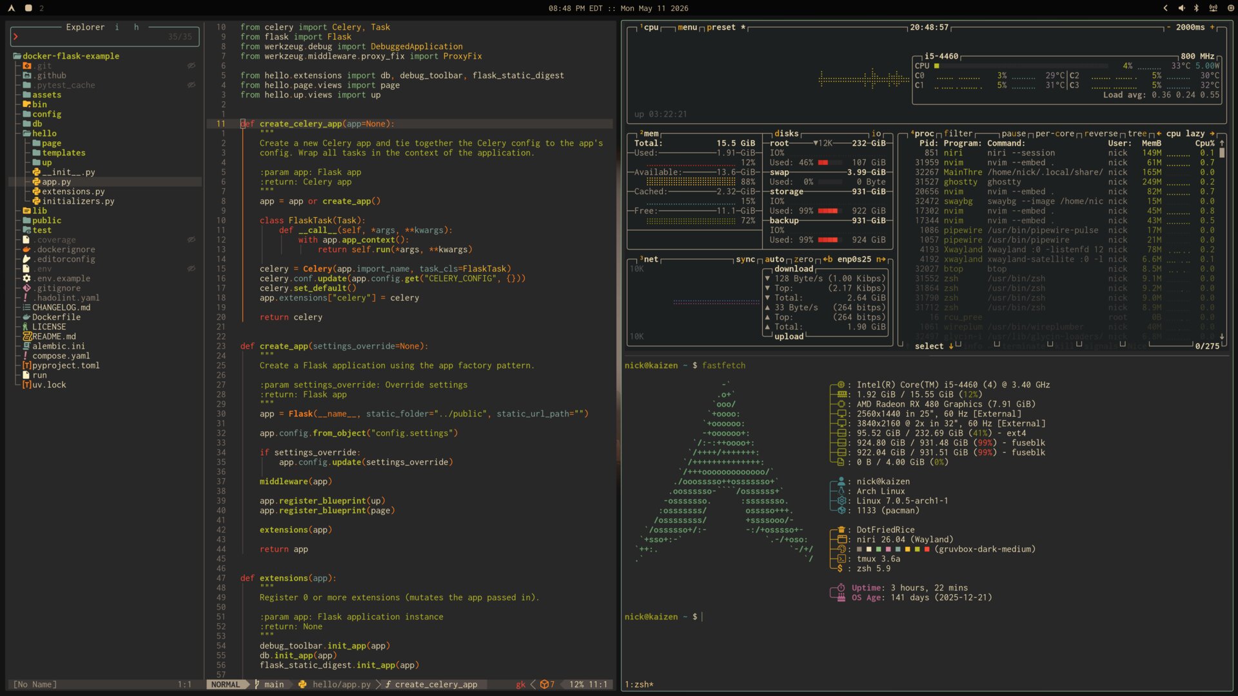This screenshot has height=696, width=1238.
Task: Click select down arrow in proc footer
Action: (x=951, y=346)
